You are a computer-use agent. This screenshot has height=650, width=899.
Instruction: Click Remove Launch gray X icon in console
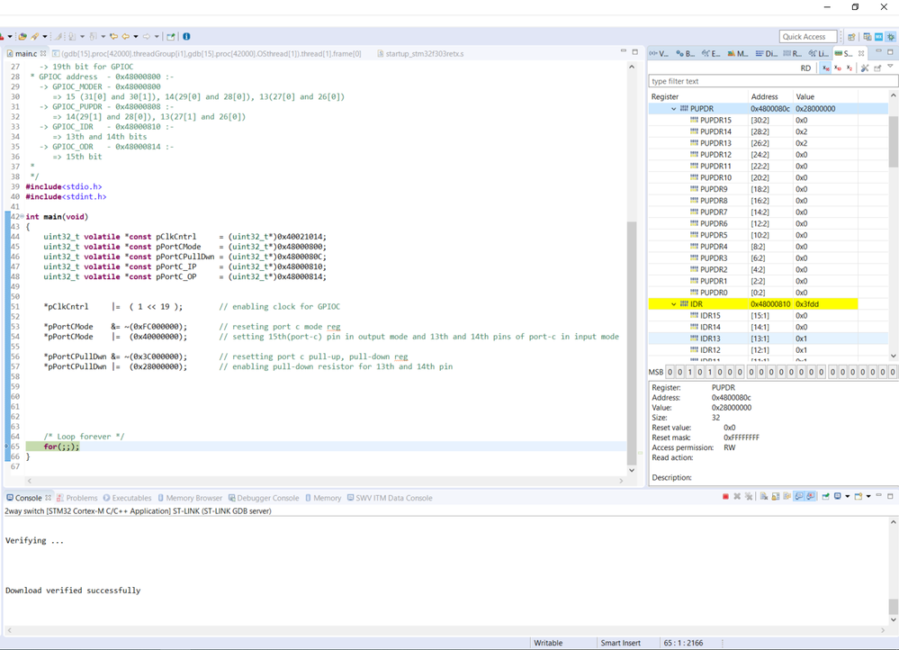point(737,496)
